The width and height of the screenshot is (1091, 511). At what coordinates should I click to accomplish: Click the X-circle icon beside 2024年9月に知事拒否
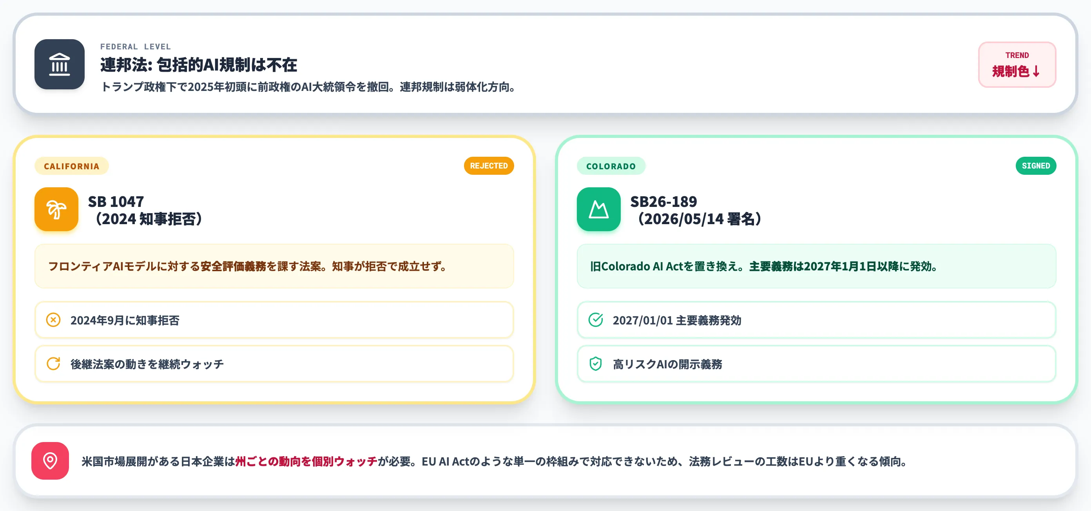53,320
